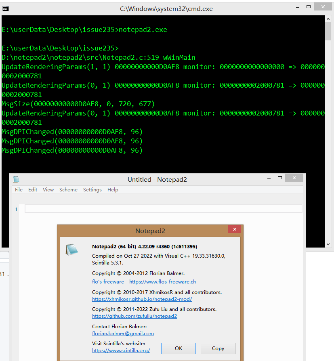Click OK in the About Notepad2 dialog
Viewport: 334px width, 361px height.
178,348
